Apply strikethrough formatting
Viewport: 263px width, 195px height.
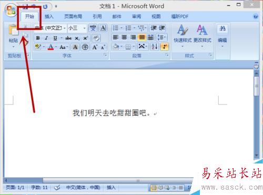pyautogui.click(x=68, y=38)
